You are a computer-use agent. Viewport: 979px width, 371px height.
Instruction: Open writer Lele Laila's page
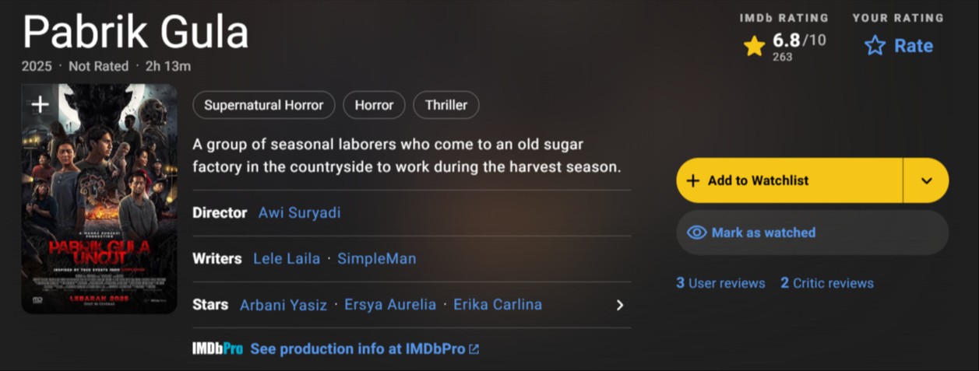click(x=287, y=258)
